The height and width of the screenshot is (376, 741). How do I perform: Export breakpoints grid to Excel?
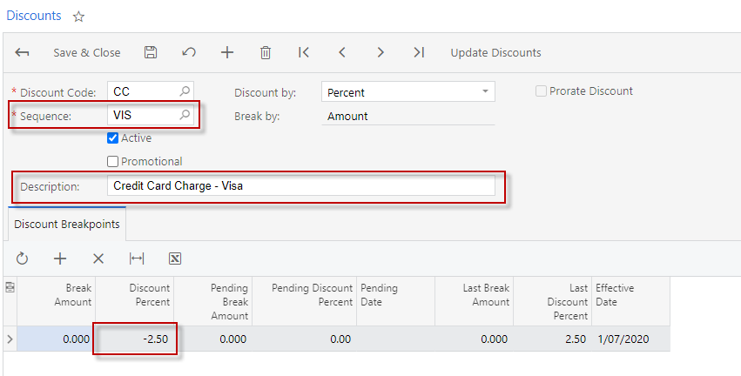pos(175,258)
